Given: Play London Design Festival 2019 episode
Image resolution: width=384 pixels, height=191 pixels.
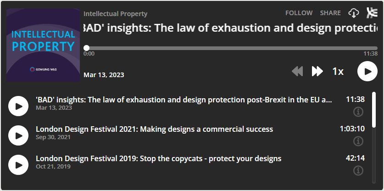Looking at the screenshot, I should [x=18, y=165].
